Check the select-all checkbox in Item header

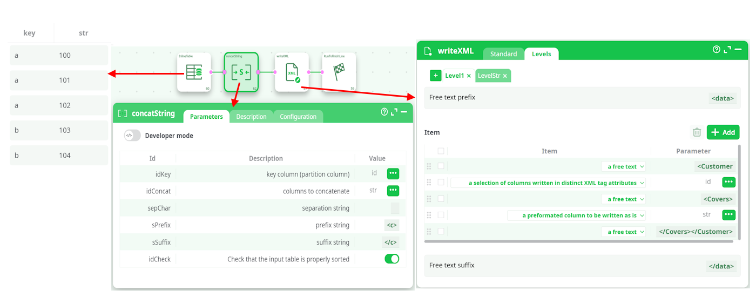[441, 151]
